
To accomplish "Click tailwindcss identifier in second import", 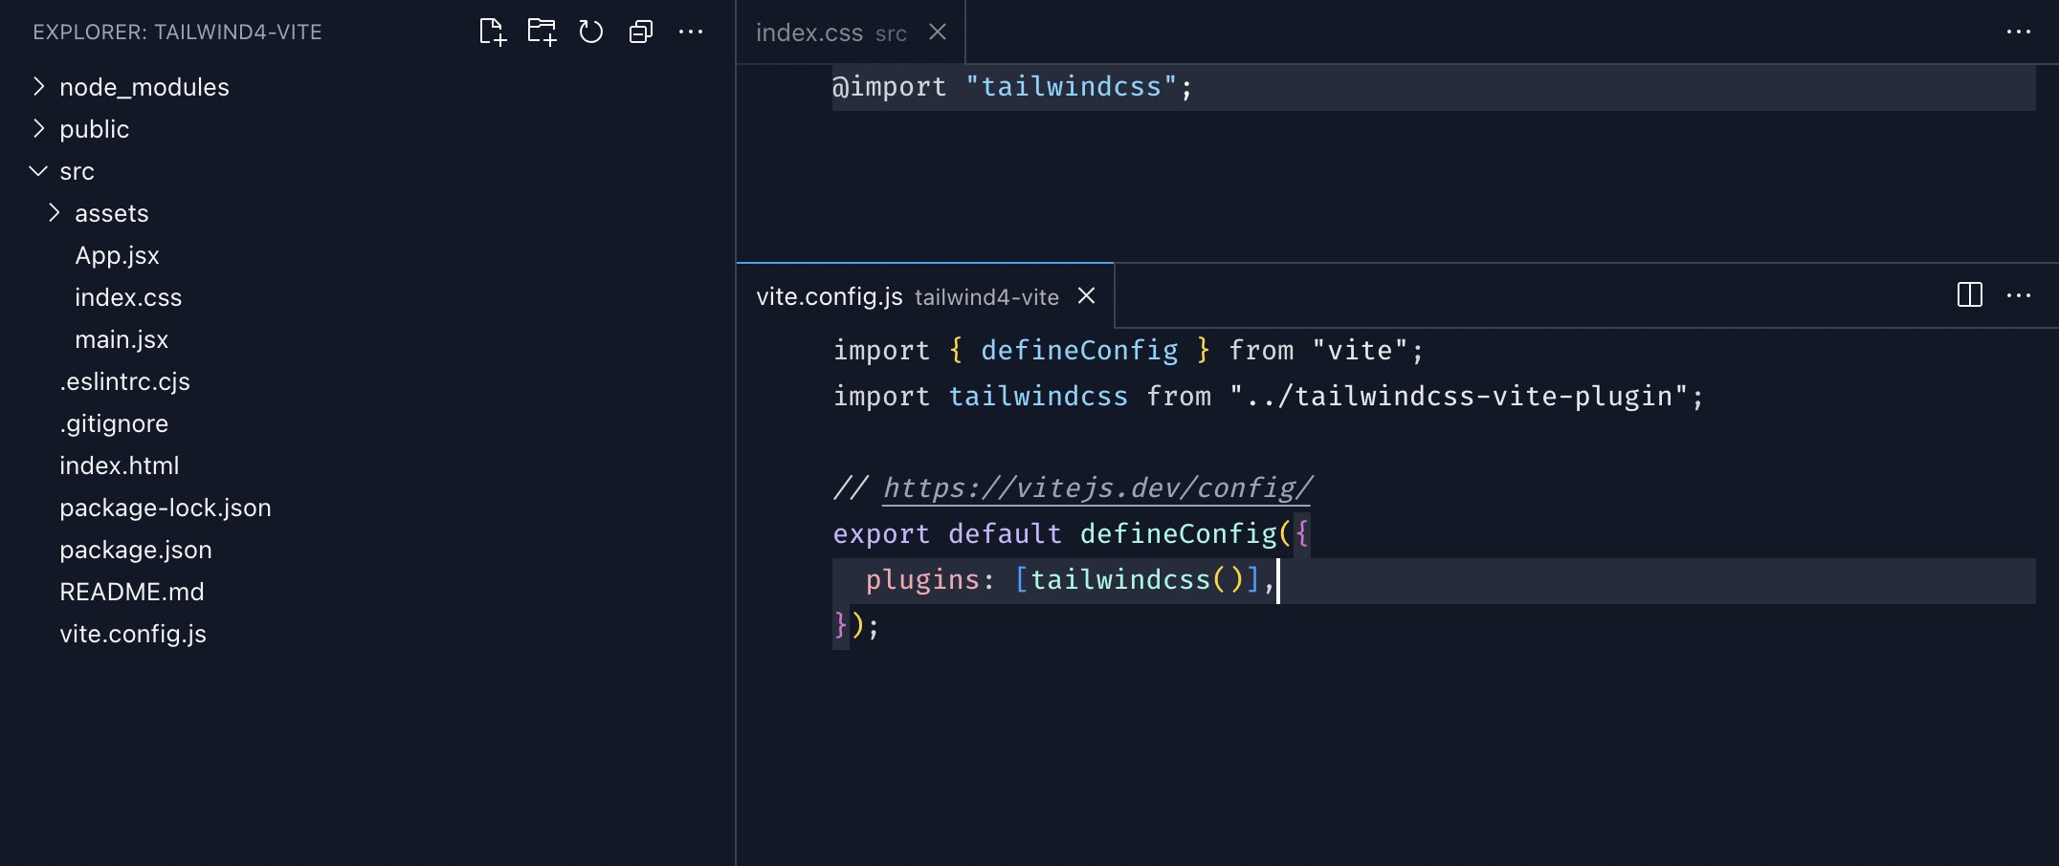I will point(1038,396).
